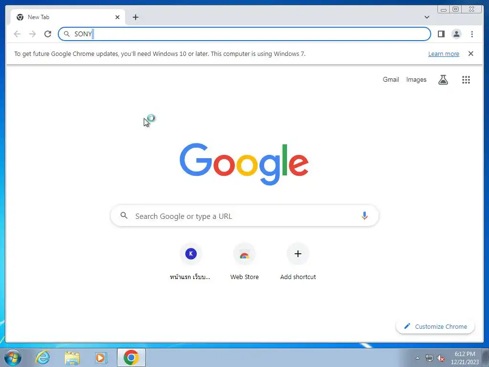Click the magnifier icon in the Google search box
The image size is (489, 367).
tap(124, 216)
